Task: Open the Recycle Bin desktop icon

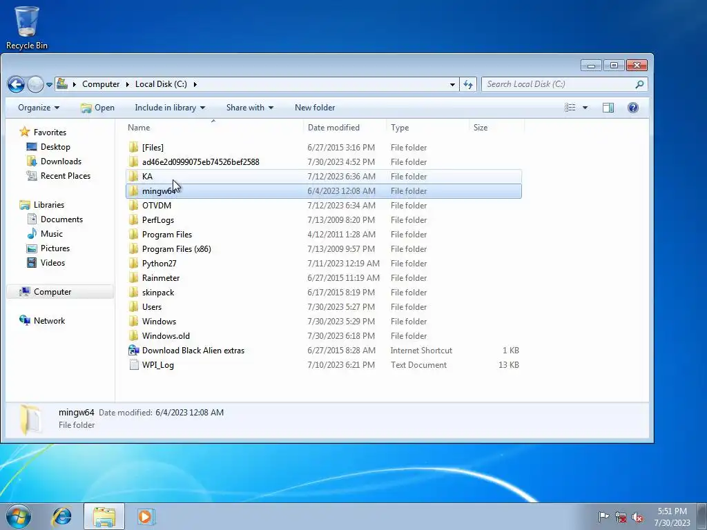Action: [27, 28]
